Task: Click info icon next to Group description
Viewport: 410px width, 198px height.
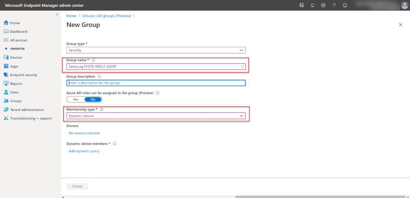Action: point(99,77)
